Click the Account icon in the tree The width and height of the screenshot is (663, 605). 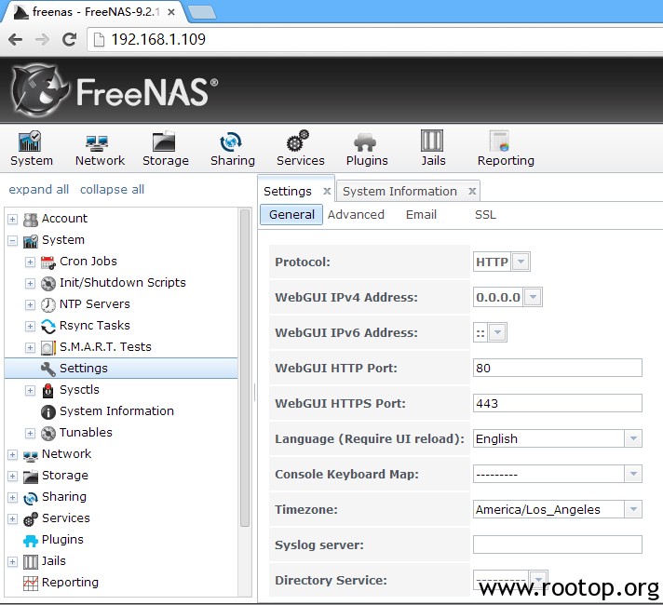tap(31, 219)
